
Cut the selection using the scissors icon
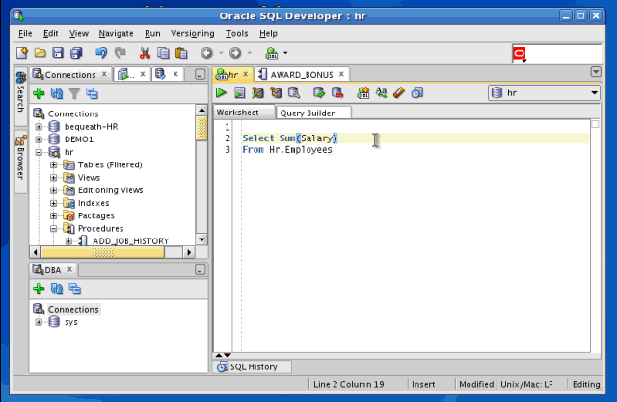coord(145,53)
